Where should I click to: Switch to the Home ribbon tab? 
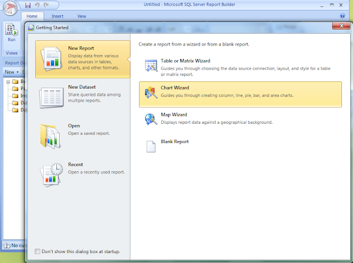32,16
